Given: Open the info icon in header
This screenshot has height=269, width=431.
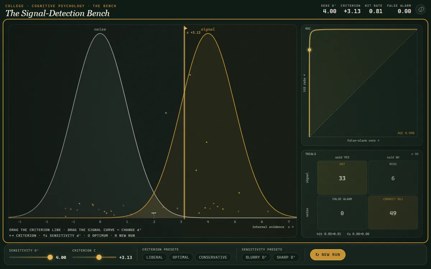Looking at the screenshot, I should click(x=420, y=9).
